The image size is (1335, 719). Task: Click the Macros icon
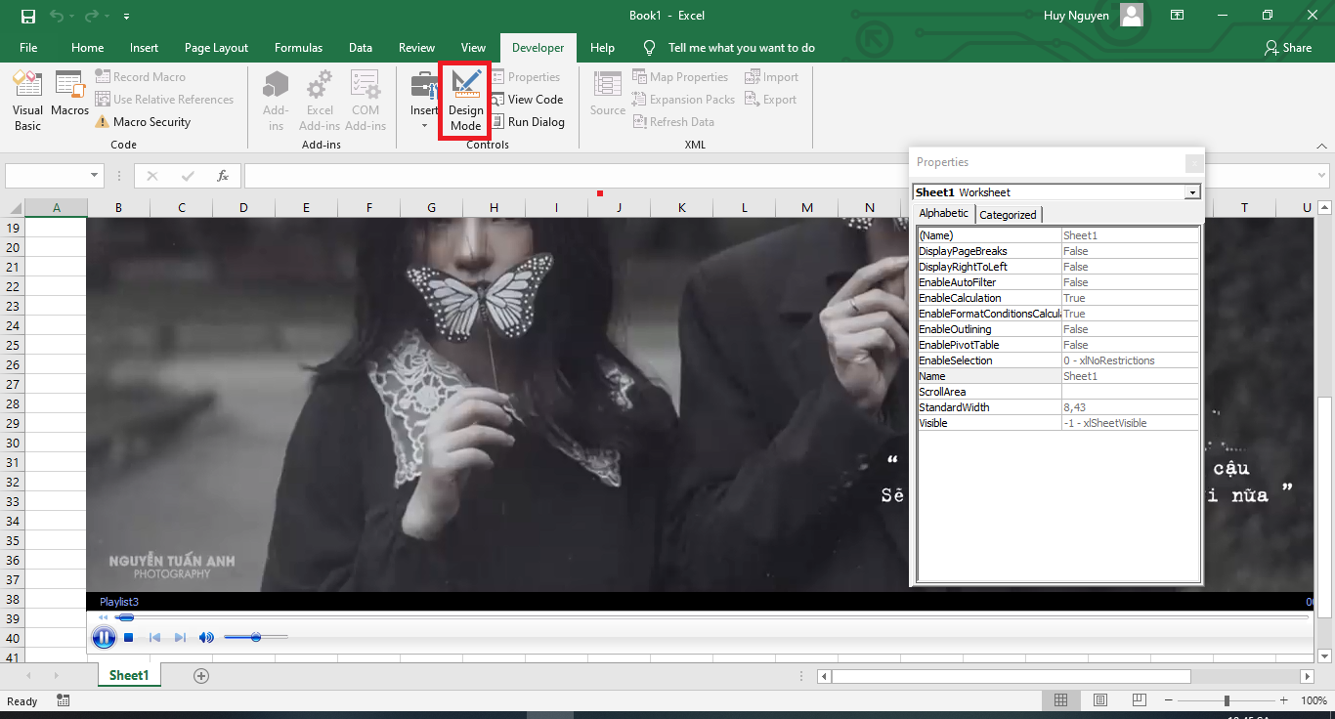pos(69,99)
